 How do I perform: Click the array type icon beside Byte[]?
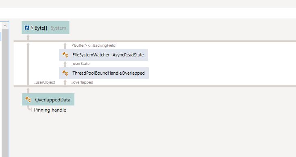pos(27,28)
